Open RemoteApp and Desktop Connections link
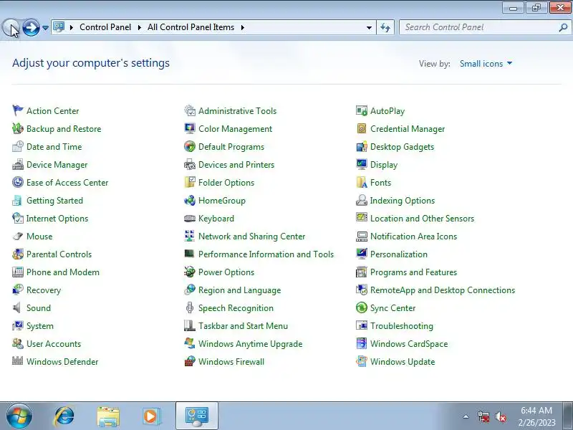Screen dimensions: 573x430 [x=443, y=290]
